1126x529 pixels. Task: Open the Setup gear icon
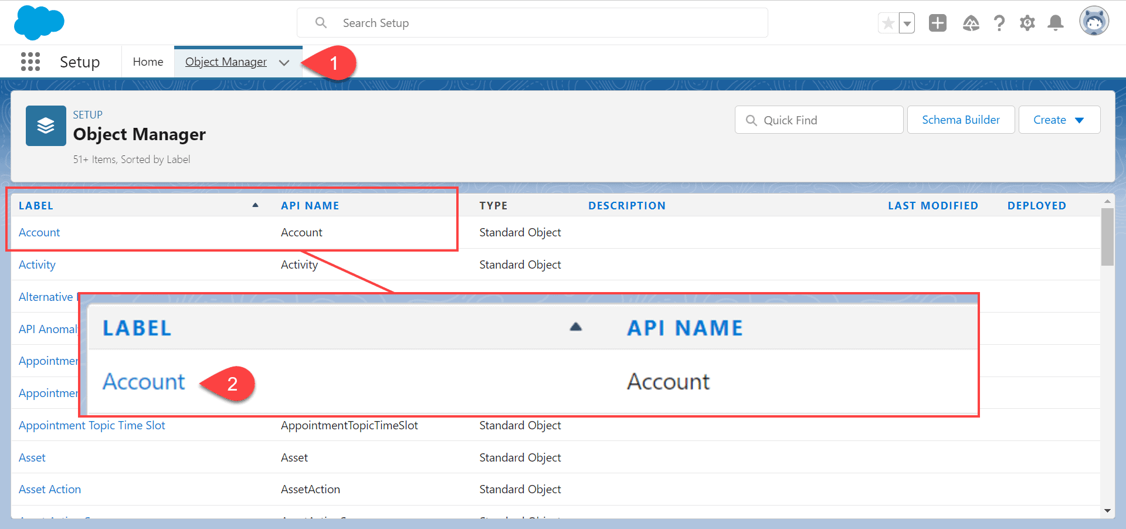pos(1027,23)
